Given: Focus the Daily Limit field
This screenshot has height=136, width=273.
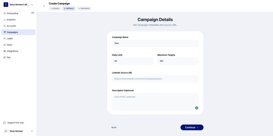Looking at the screenshot, I should [133, 61].
